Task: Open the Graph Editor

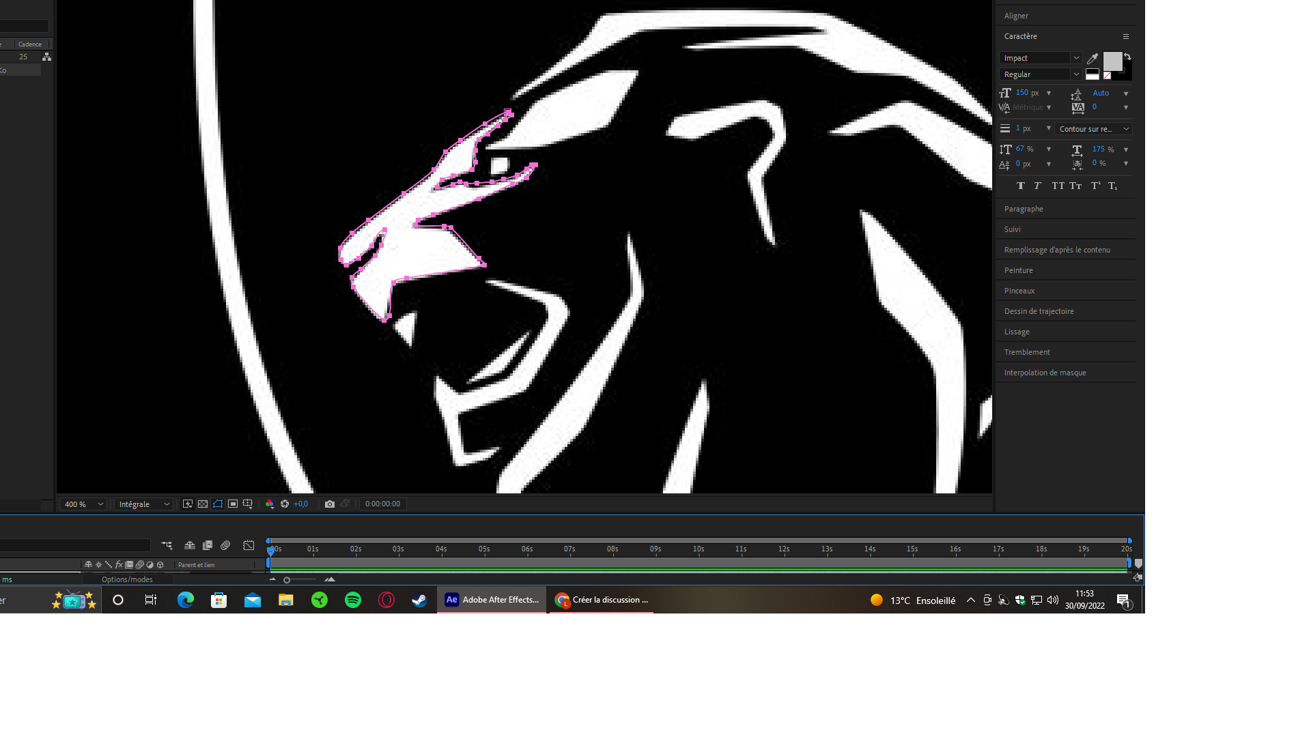Action: pyautogui.click(x=249, y=545)
